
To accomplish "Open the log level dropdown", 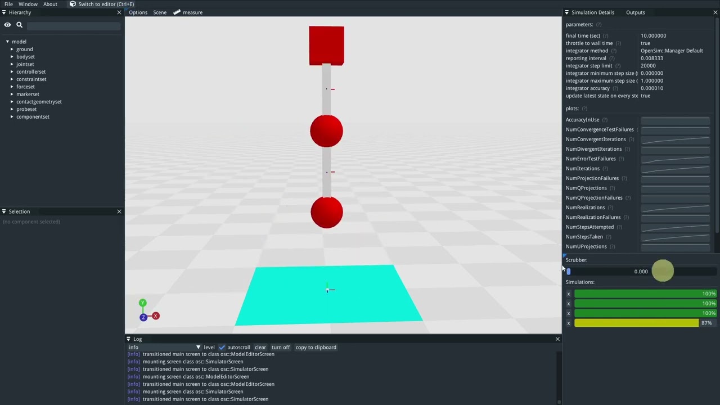I will (164, 347).
